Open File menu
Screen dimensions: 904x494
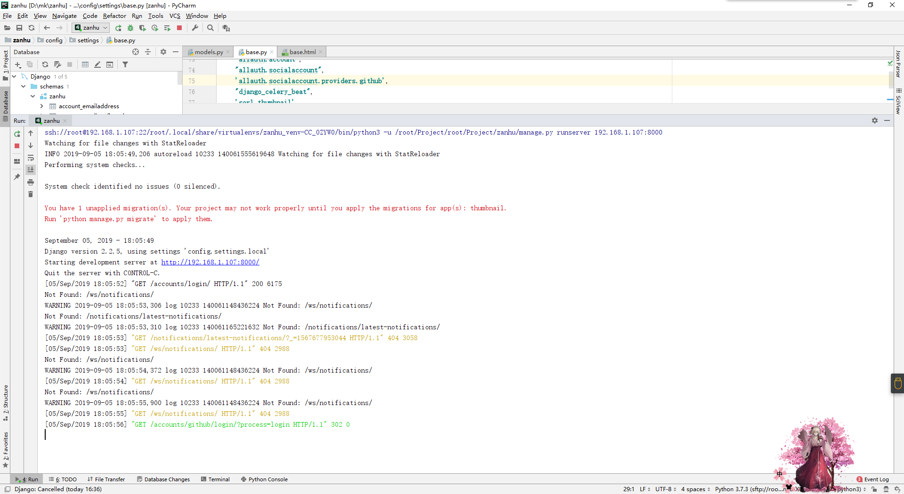pyautogui.click(x=7, y=16)
